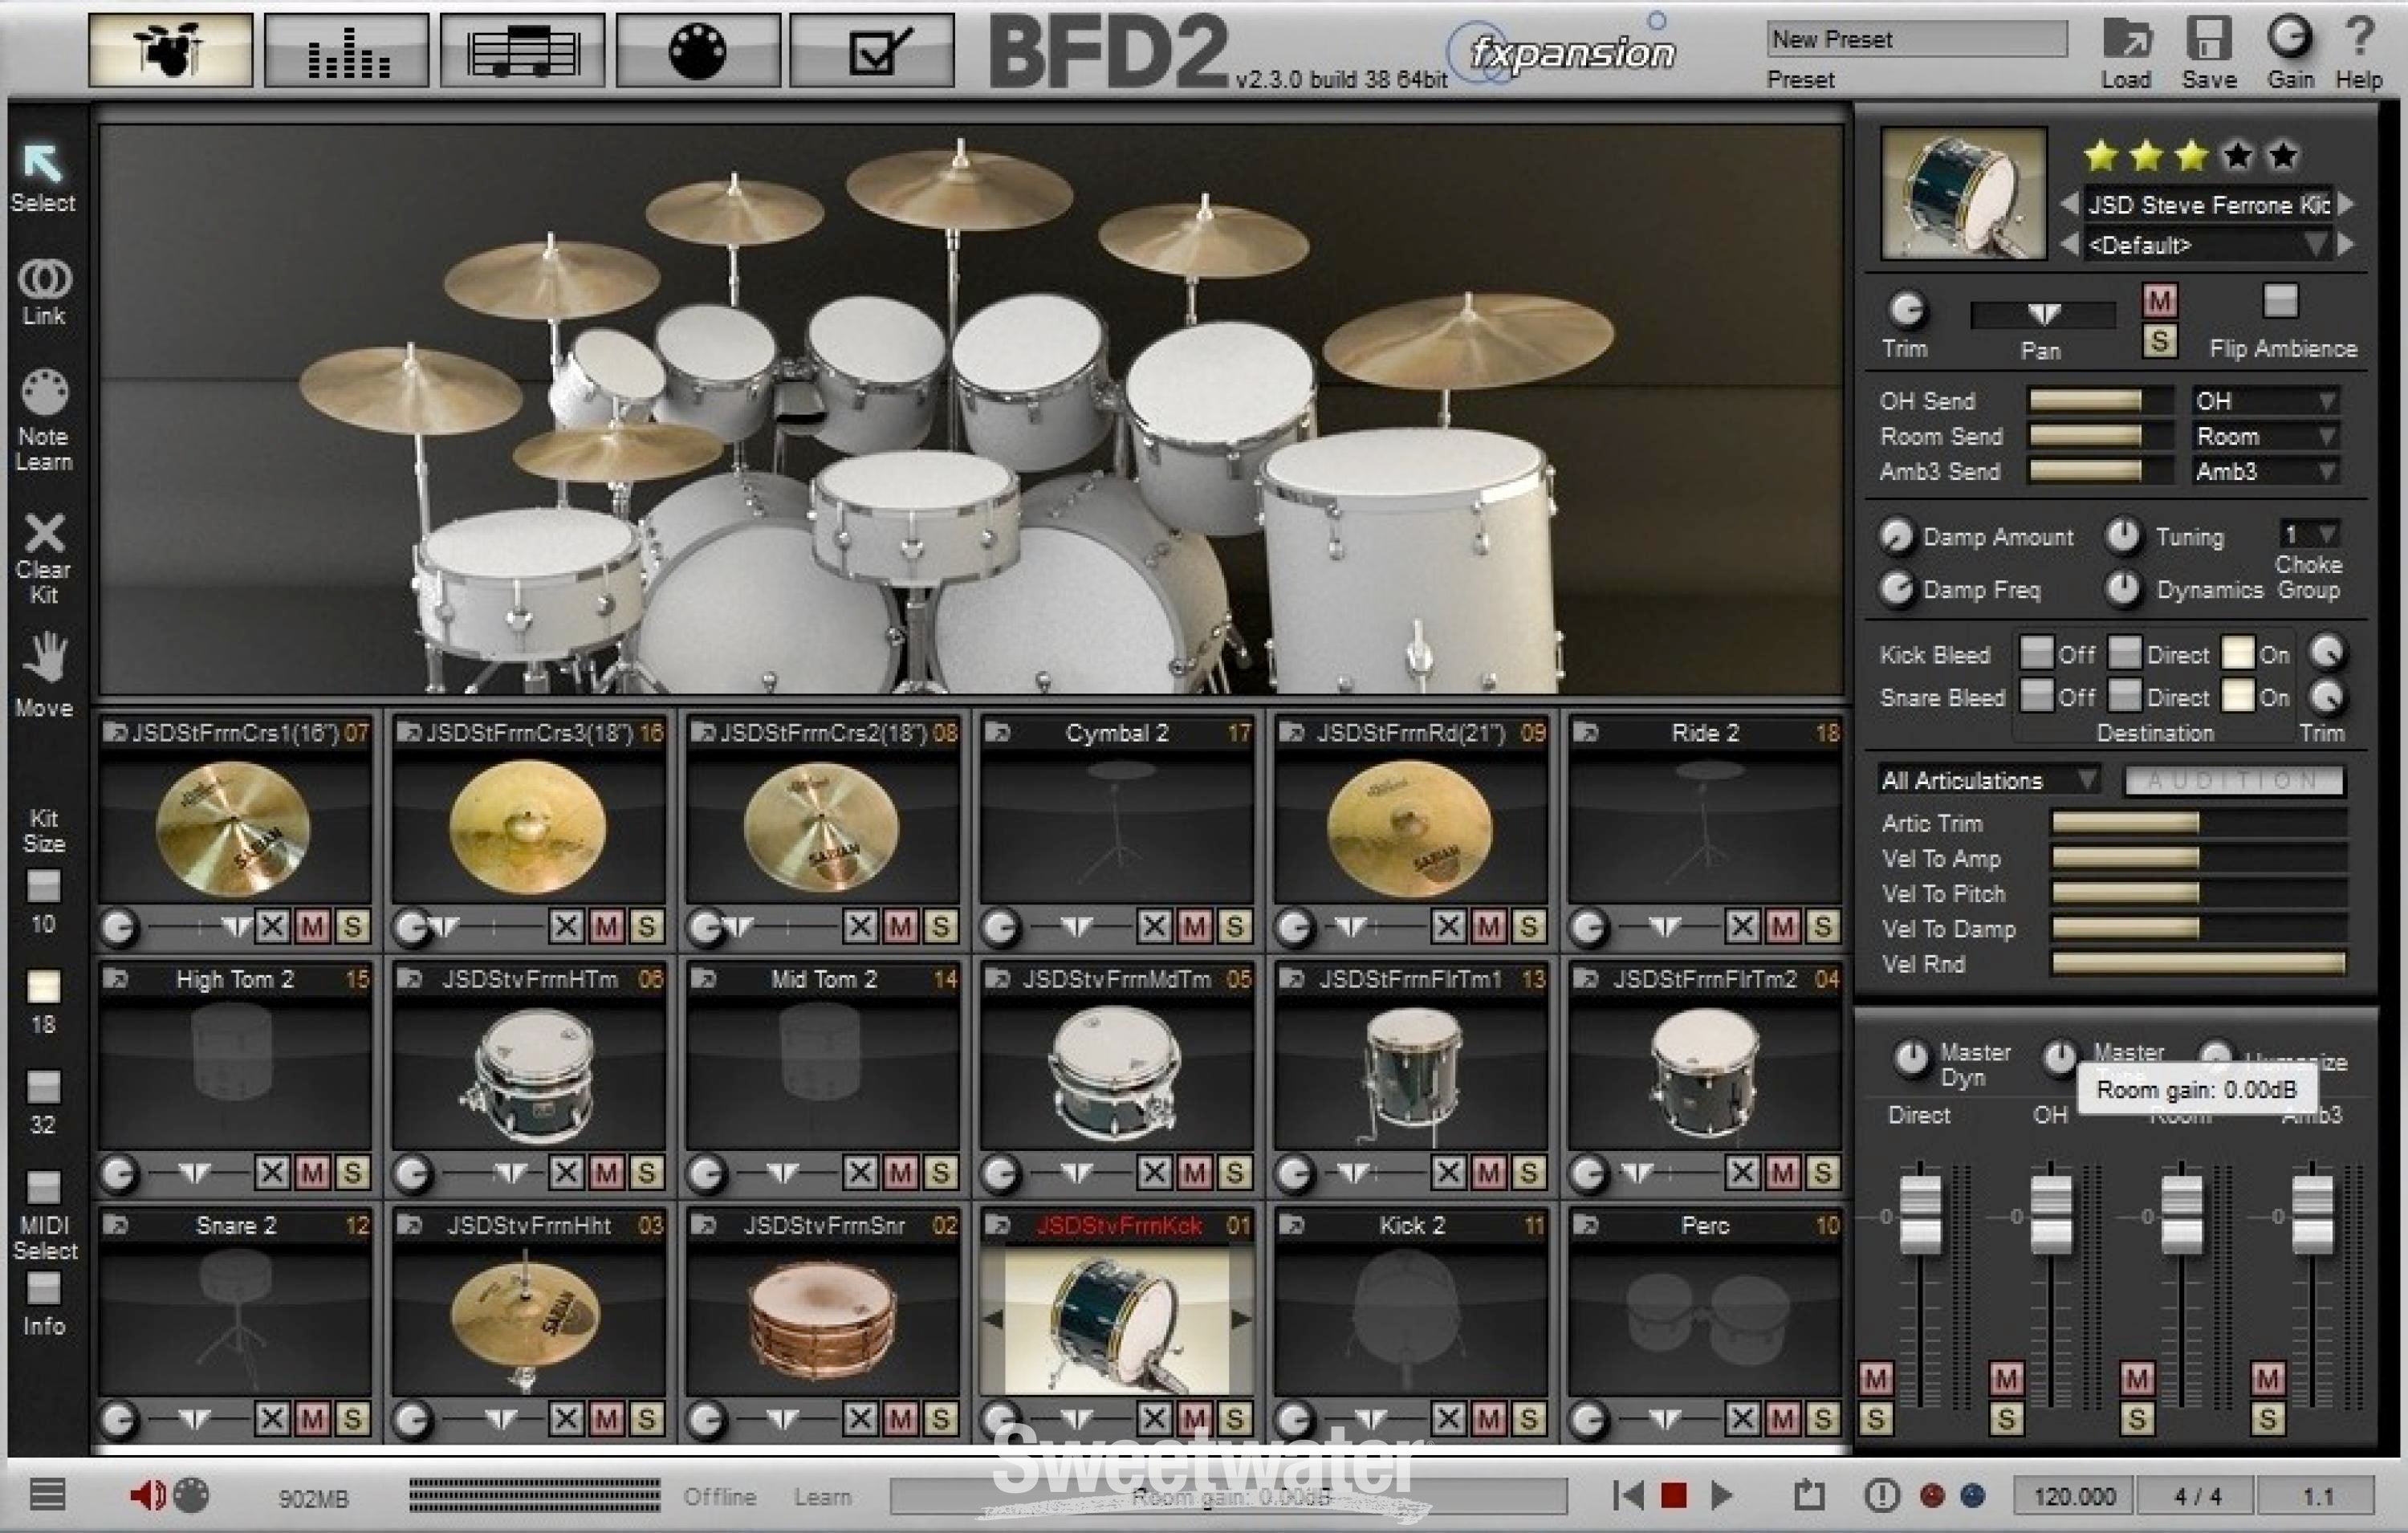
Task: Set Kit Size to 32
Action: pyautogui.click(x=43, y=1087)
